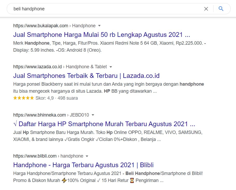Click lightning bolt emoji in Blibli snippet

pos(64,180)
